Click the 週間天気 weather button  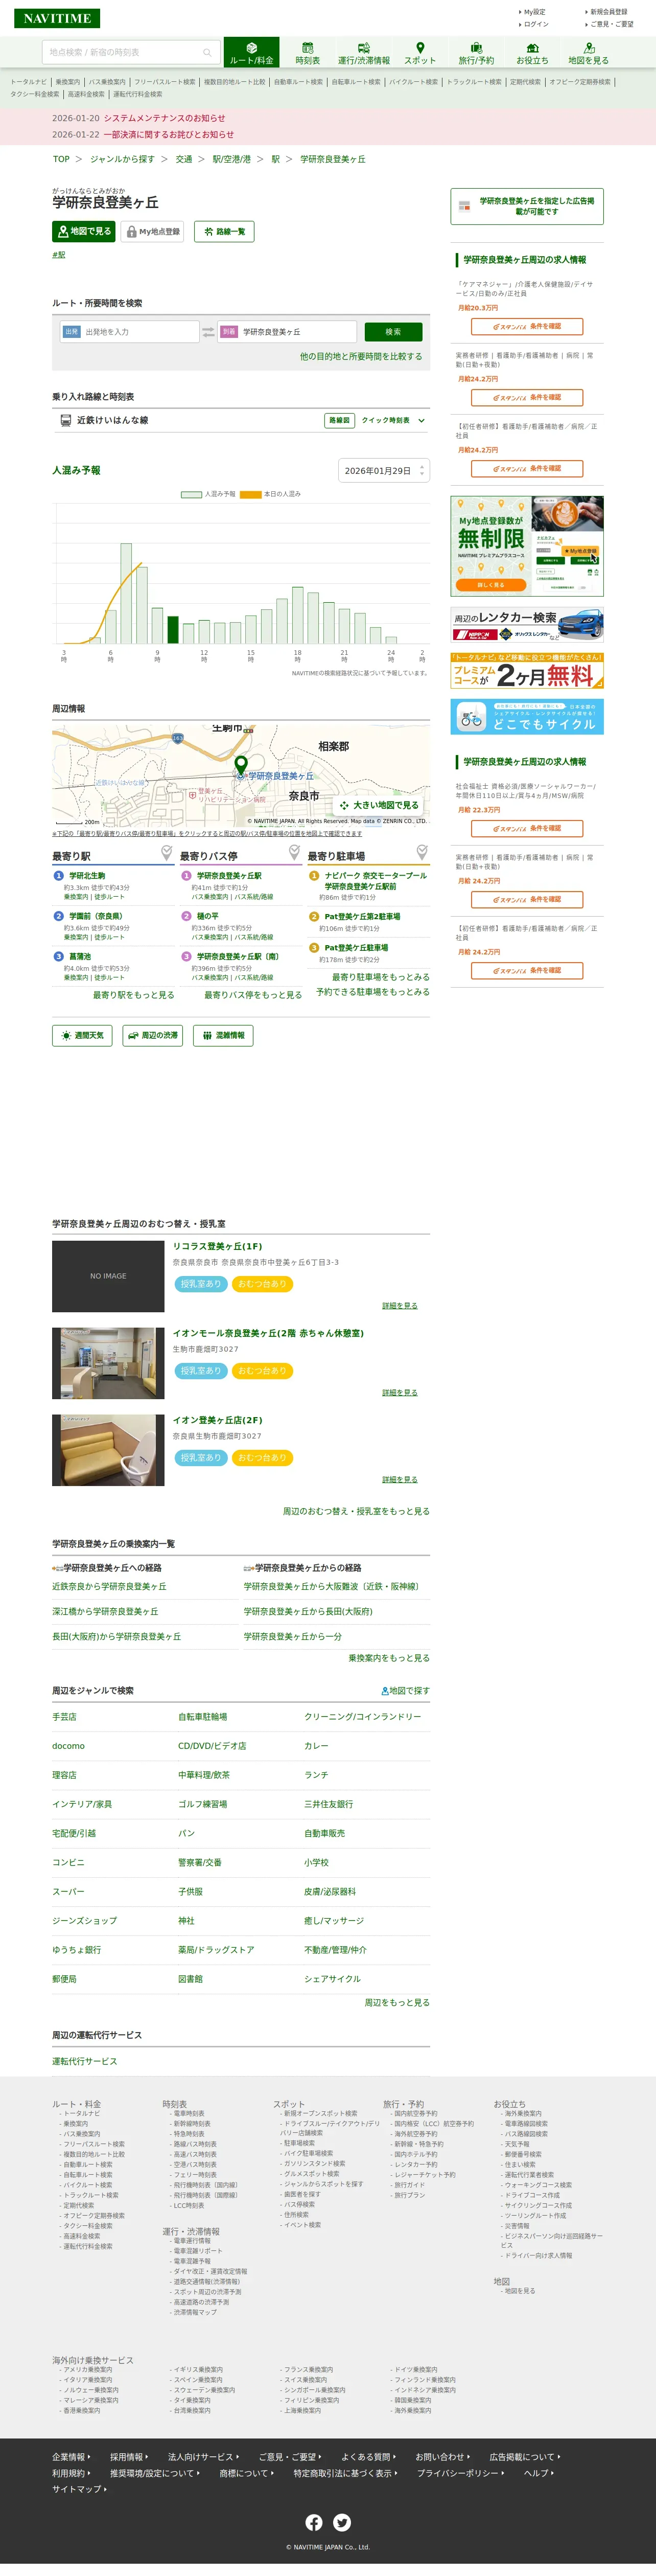click(x=82, y=1035)
